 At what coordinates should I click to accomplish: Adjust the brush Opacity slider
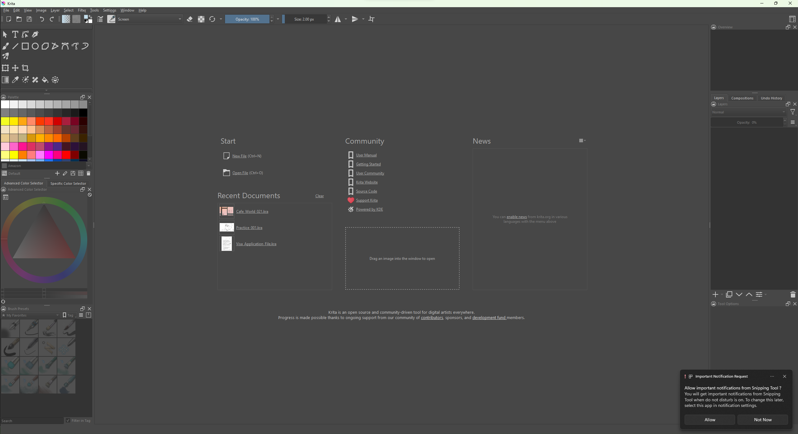click(x=247, y=19)
